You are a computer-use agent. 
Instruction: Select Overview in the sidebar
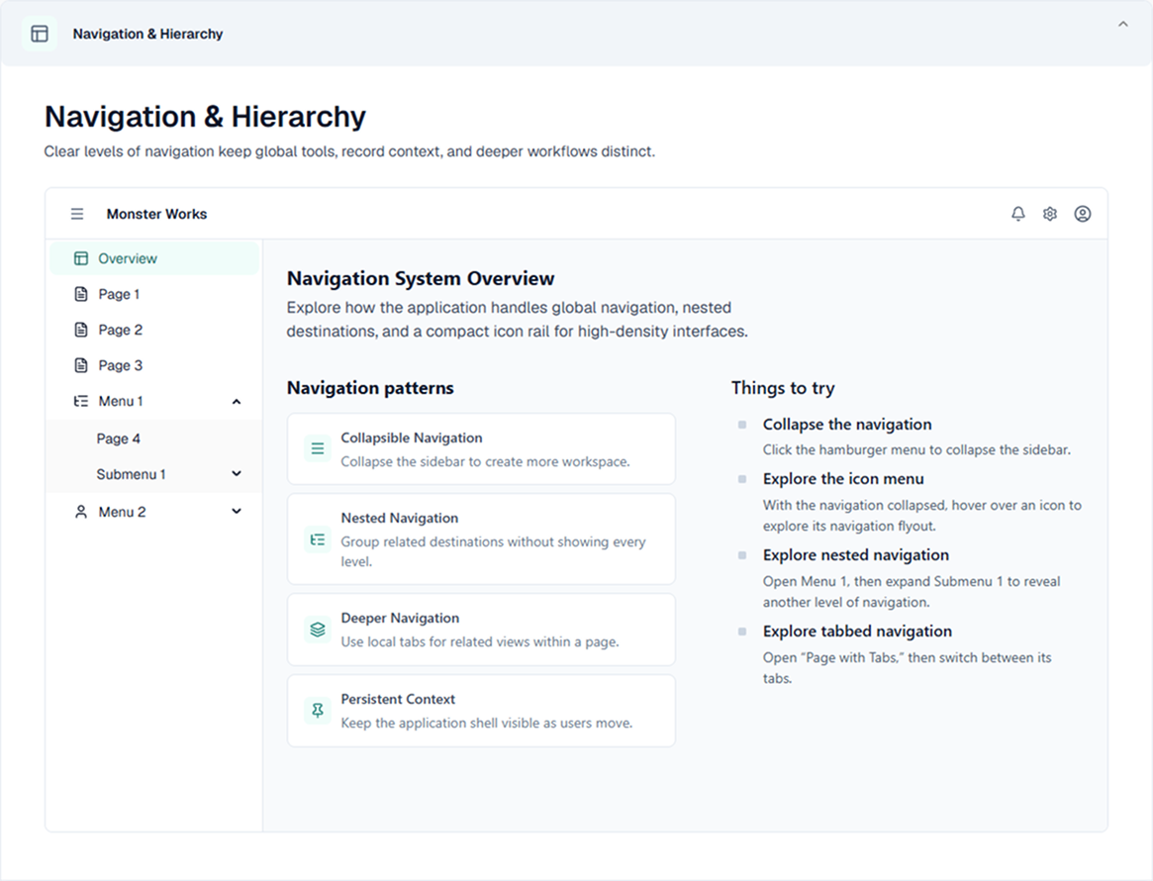[154, 259]
